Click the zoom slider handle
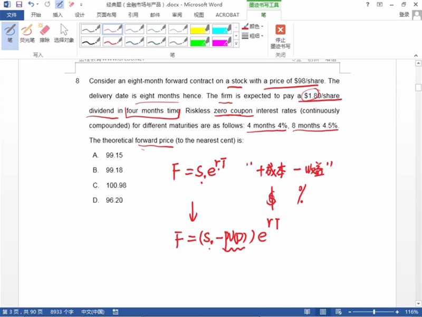 tap(374, 312)
